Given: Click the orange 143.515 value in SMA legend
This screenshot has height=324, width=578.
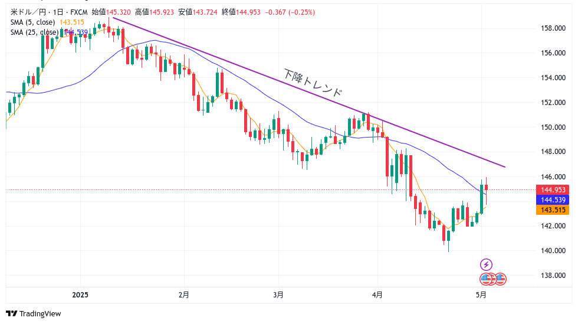Looking at the screenshot, I should coord(72,22).
